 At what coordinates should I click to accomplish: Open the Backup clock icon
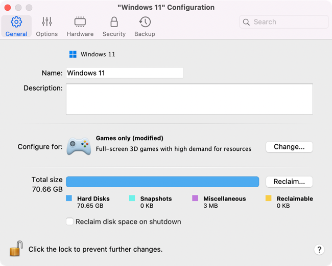tap(145, 22)
